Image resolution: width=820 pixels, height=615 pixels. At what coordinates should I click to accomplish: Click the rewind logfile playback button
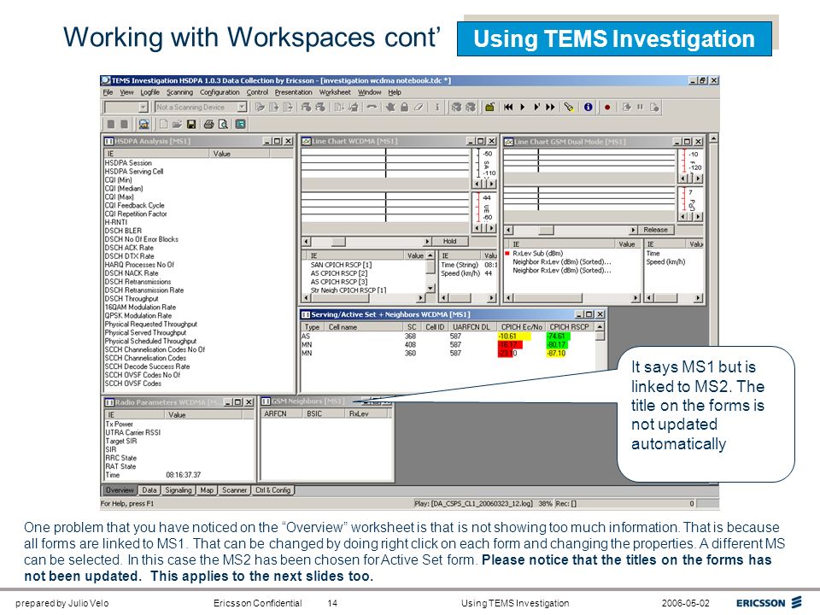coord(508,108)
